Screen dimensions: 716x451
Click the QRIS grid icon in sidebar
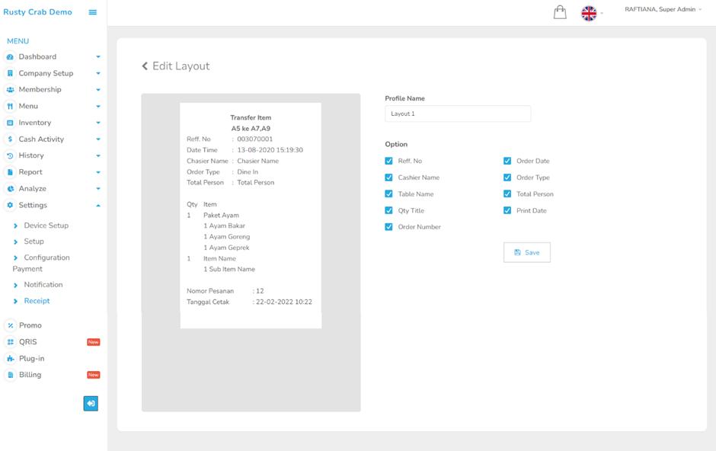10,342
